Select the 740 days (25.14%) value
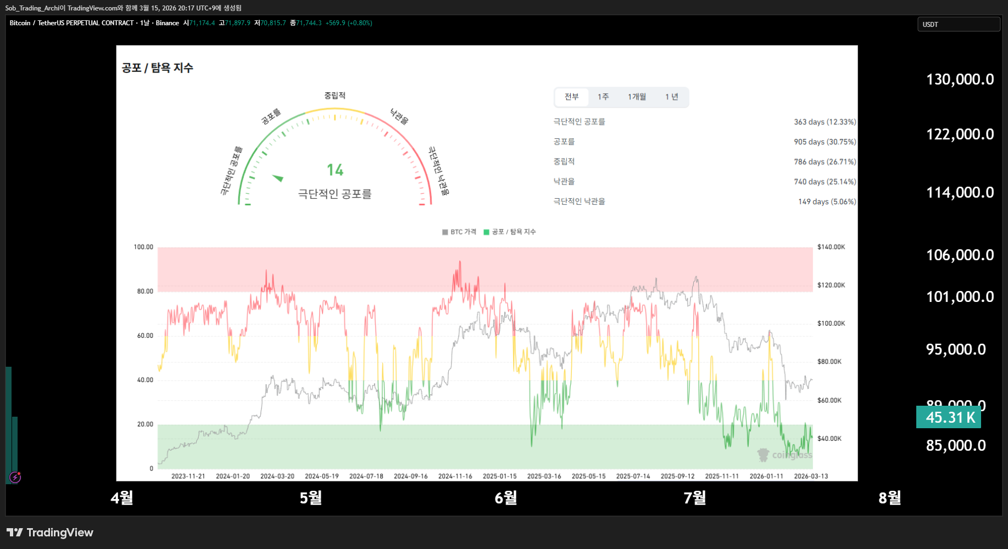 click(x=825, y=182)
